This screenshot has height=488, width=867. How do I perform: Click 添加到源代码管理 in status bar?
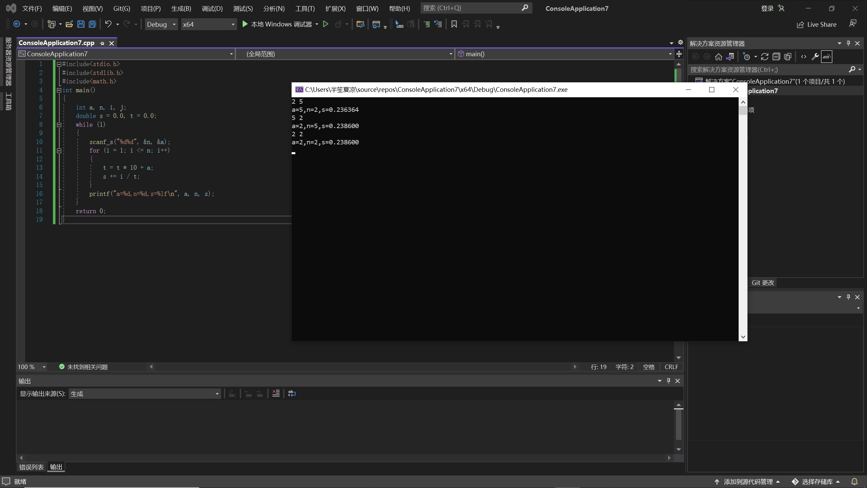click(x=748, y=482)
